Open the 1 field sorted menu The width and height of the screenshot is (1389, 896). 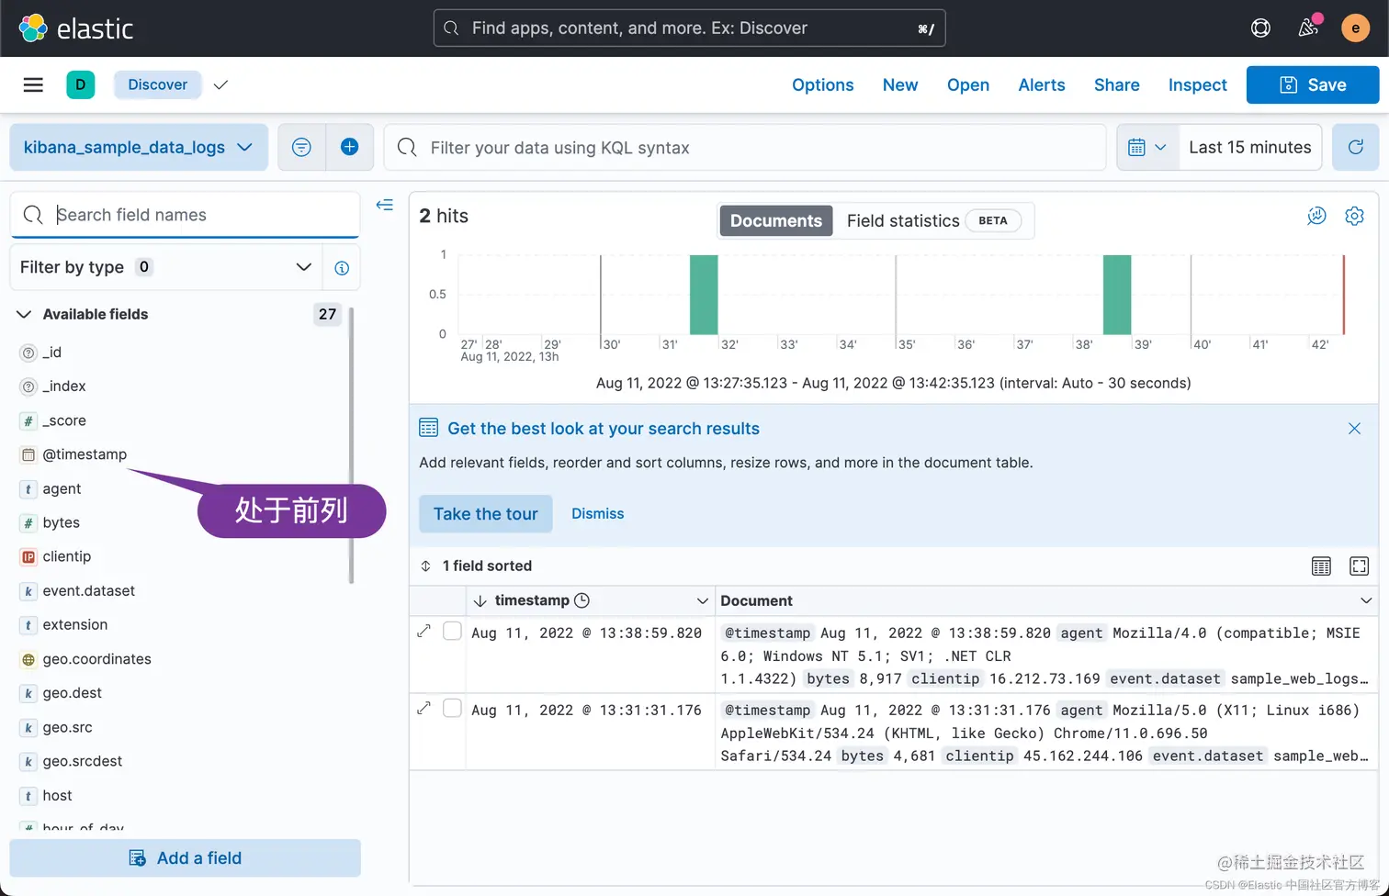point(476,566)
